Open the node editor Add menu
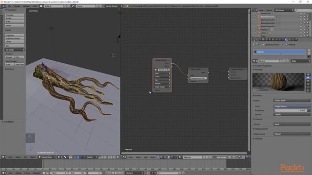Viewport: 312px width, 175px height. (146, 157)
